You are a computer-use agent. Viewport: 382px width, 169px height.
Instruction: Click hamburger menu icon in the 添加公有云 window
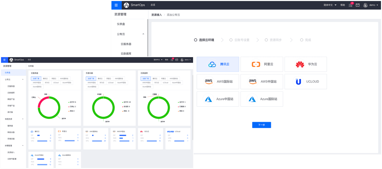click(x=117, y=5)
